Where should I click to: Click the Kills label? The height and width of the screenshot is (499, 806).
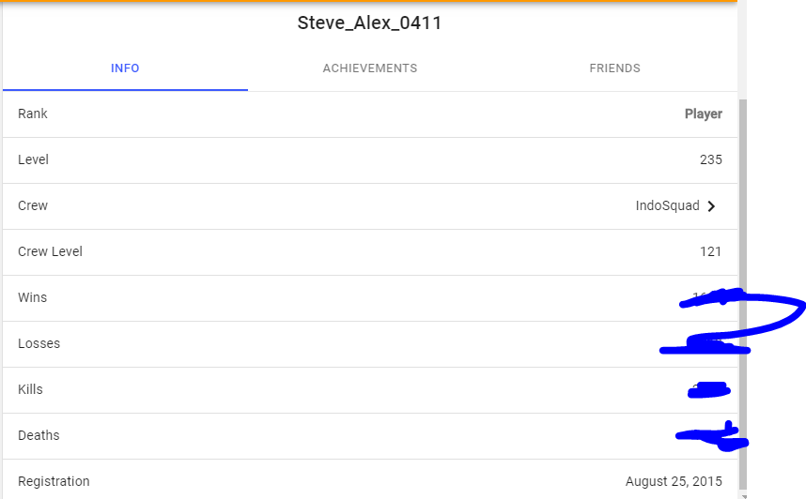tap(30, 389)
